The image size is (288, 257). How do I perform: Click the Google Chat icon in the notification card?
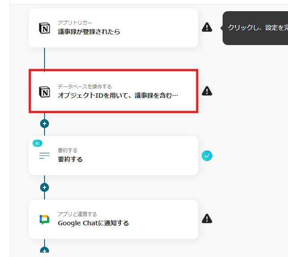click(45, 220)
